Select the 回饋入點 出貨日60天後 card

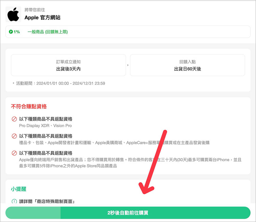(187, 65)
